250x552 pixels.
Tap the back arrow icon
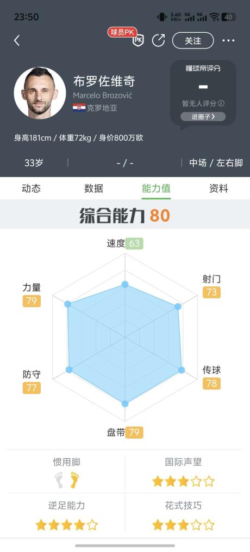17,40
